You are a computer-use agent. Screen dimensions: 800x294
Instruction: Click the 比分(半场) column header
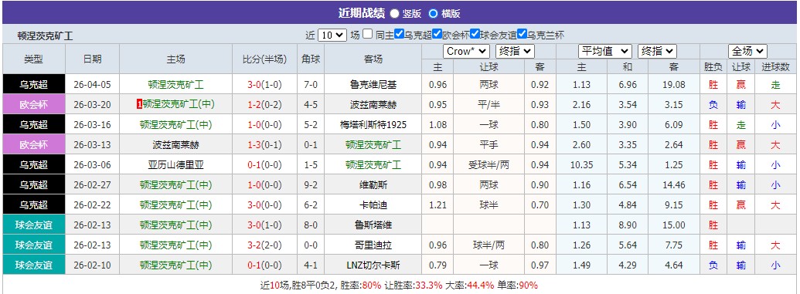point(264,59)
